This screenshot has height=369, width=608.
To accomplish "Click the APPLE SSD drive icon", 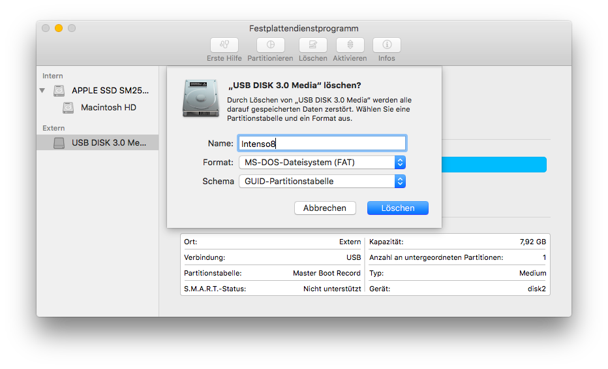I will pos(59,91).
